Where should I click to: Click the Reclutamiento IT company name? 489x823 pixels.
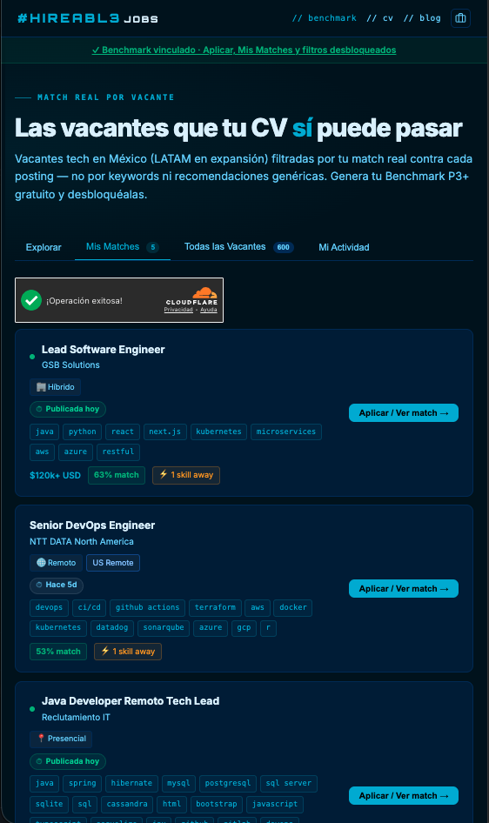76,717
